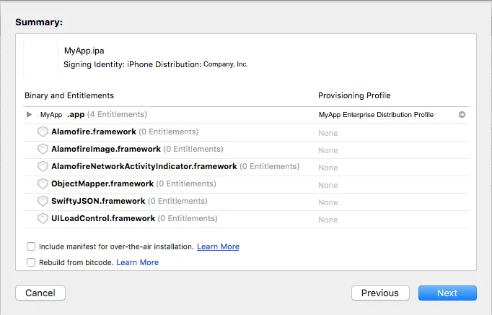Click the ObjectMapper.framework shield icon
Screen dimensions: 492x315
43,184
